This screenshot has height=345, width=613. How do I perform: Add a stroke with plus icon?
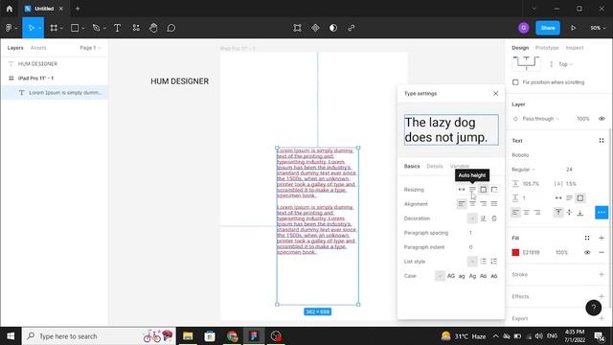tap(602, 274)
